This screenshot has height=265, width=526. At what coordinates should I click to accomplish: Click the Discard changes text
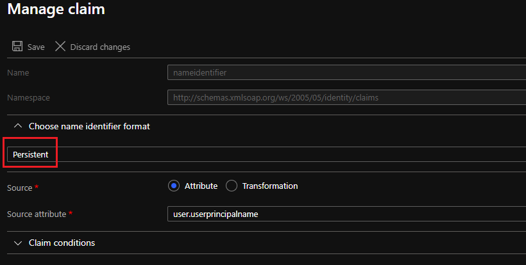(x=100, y=47)
